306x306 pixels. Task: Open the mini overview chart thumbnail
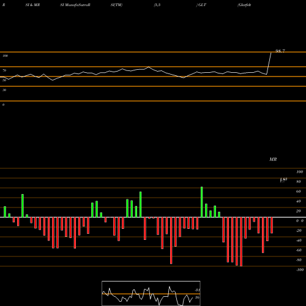pos(151,293)
